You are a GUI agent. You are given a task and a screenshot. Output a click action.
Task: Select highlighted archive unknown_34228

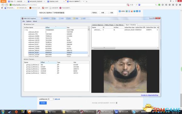[x=58, y=53]
